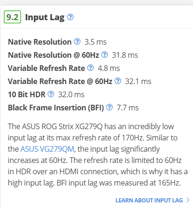Image resolution: width=193 pixels, height=209 pixels.
Task: Click the 31.8 ms value
Action: pos(125,55)
